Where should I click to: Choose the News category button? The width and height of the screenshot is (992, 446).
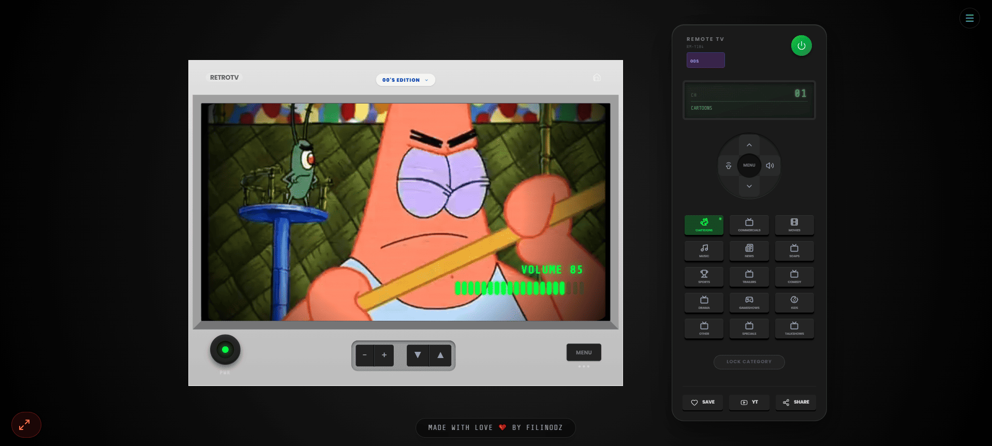tap(749, 250)
